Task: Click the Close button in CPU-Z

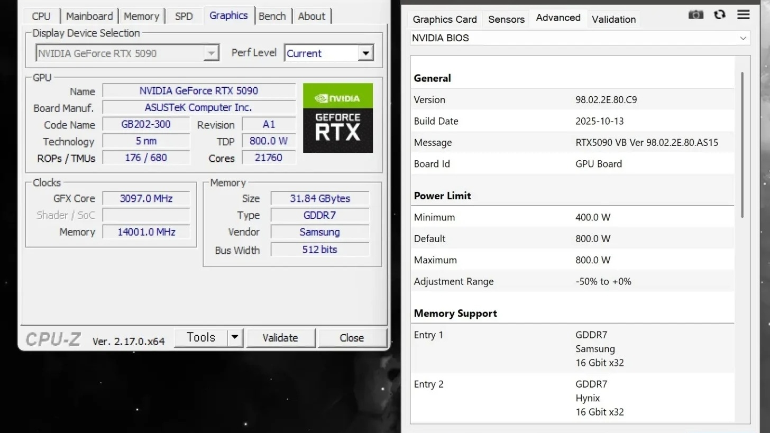Action: (352, 338)
